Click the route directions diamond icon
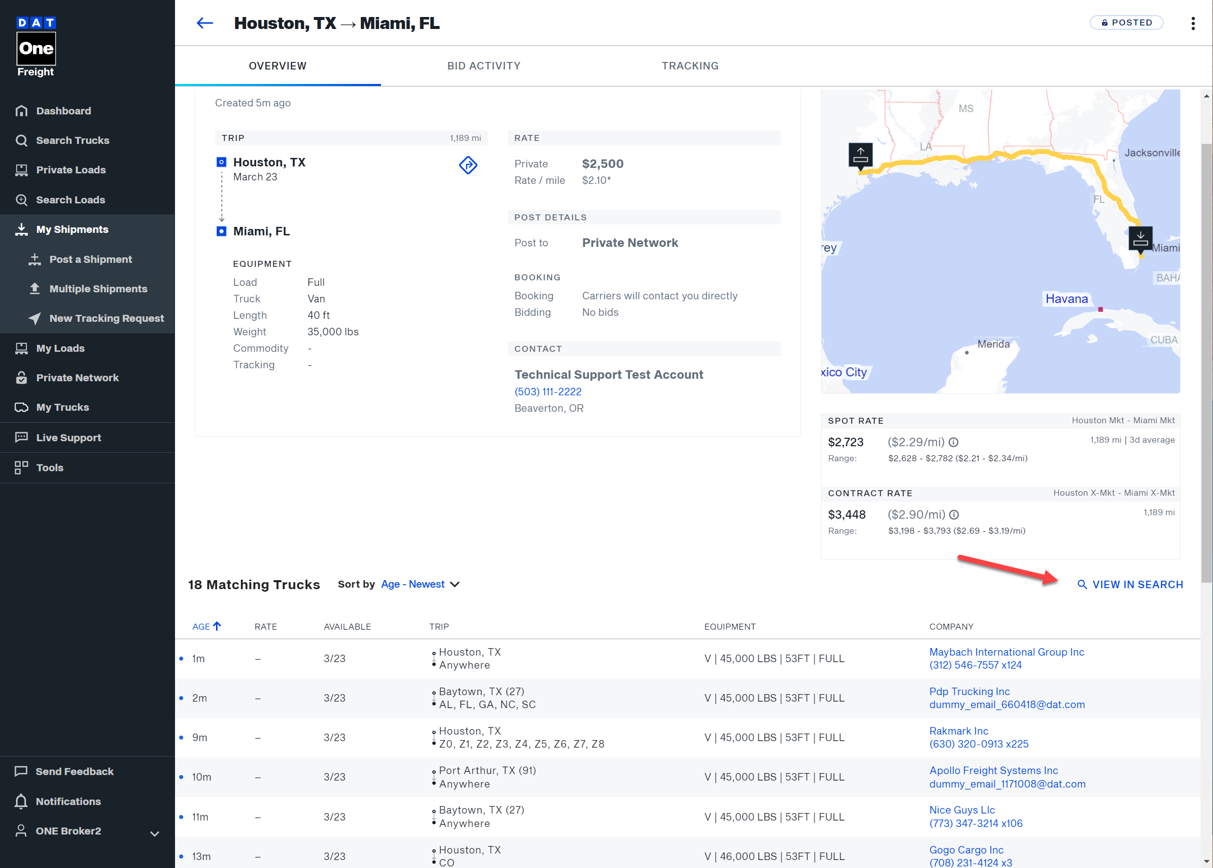The width and height of the screenshot is (1213, 868). [468, 165]
